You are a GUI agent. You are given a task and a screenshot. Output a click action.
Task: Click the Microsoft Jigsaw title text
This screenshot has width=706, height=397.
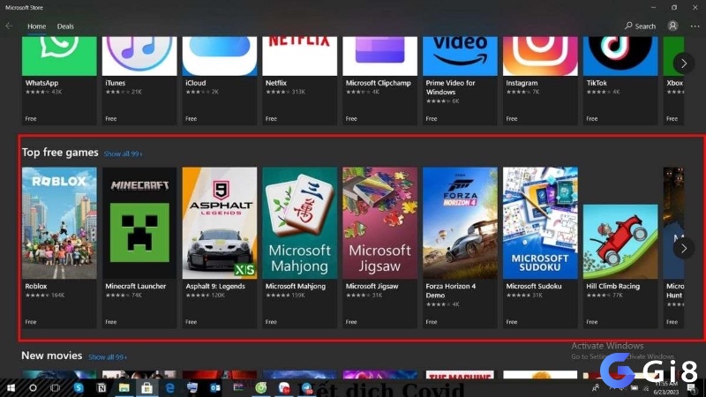(x=372, y=286)
